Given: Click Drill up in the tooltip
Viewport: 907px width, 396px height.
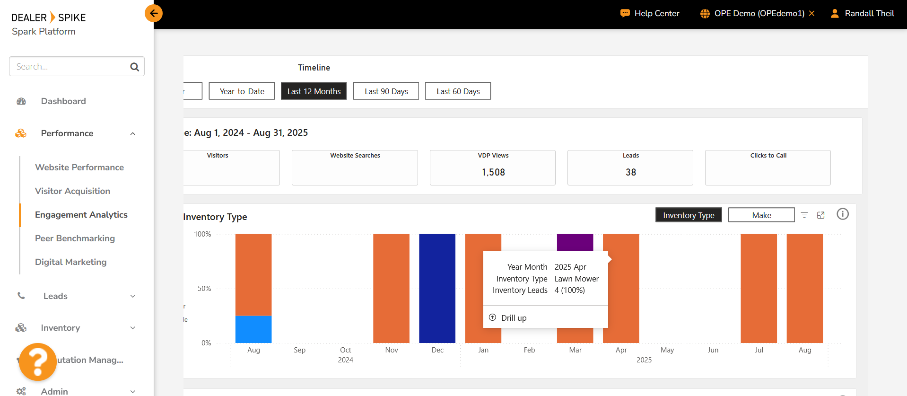Looking at the screenshot, I should tap(514, 318).
